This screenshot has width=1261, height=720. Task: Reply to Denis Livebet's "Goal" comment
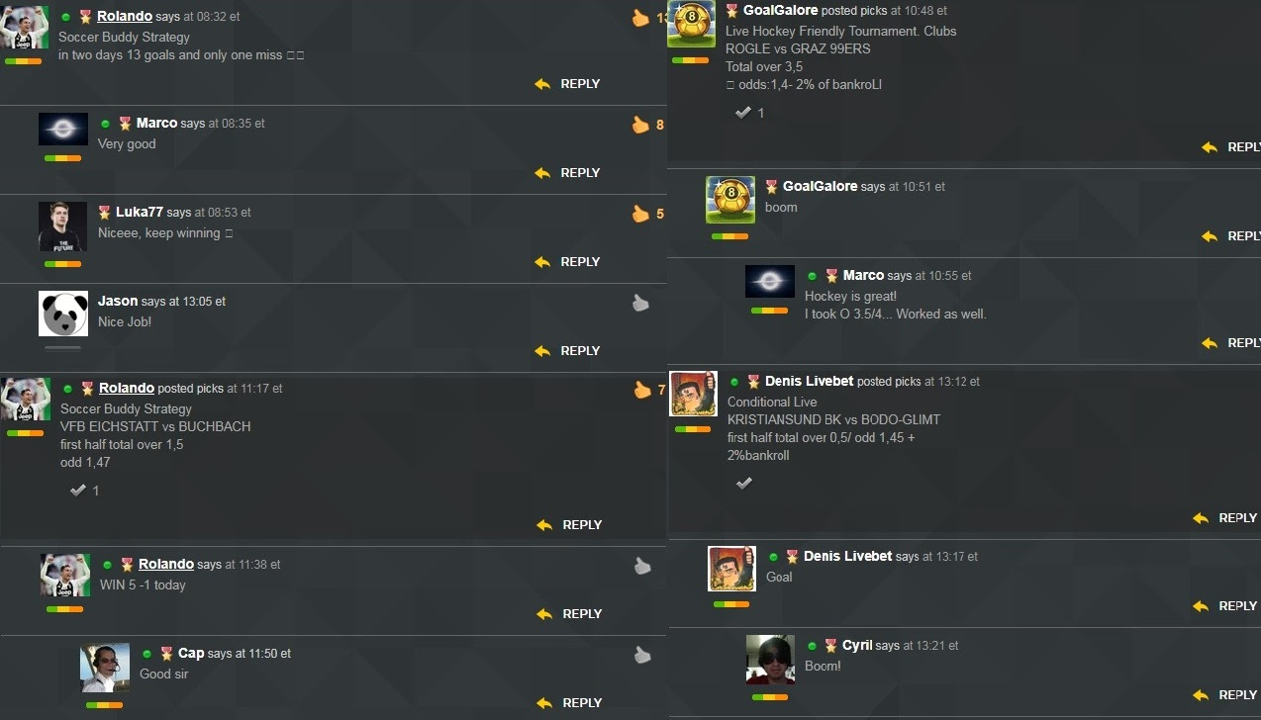[1224, 606]
